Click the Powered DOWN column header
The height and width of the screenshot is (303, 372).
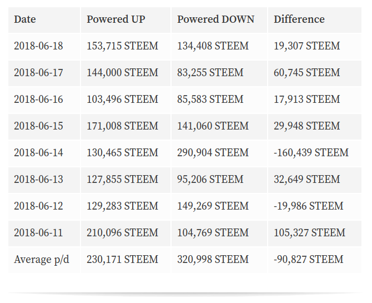[219, 19]
